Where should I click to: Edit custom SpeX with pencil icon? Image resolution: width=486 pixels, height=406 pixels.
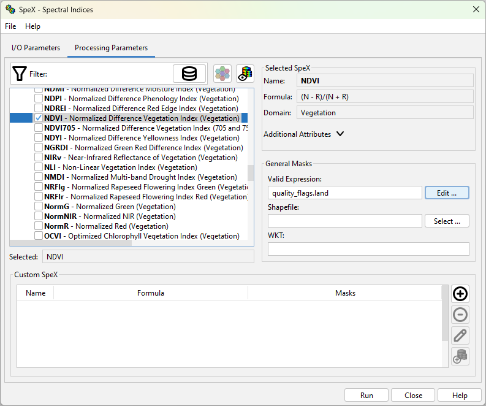460,335
